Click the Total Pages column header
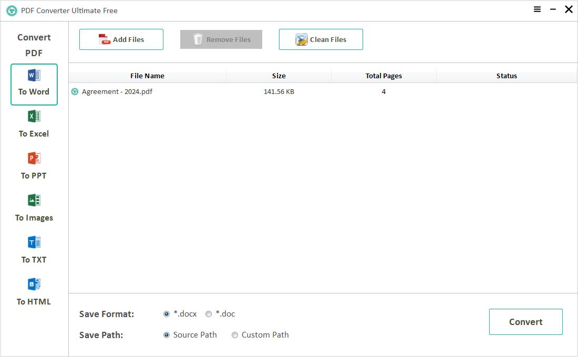578x357 pixels. 384,76
